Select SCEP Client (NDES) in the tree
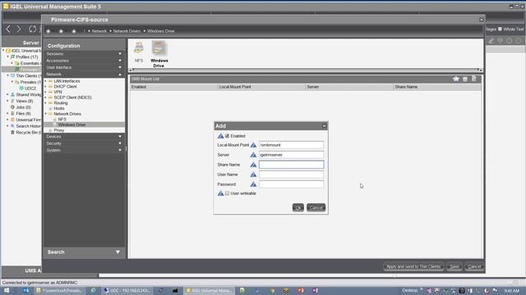 pos(72,98)
